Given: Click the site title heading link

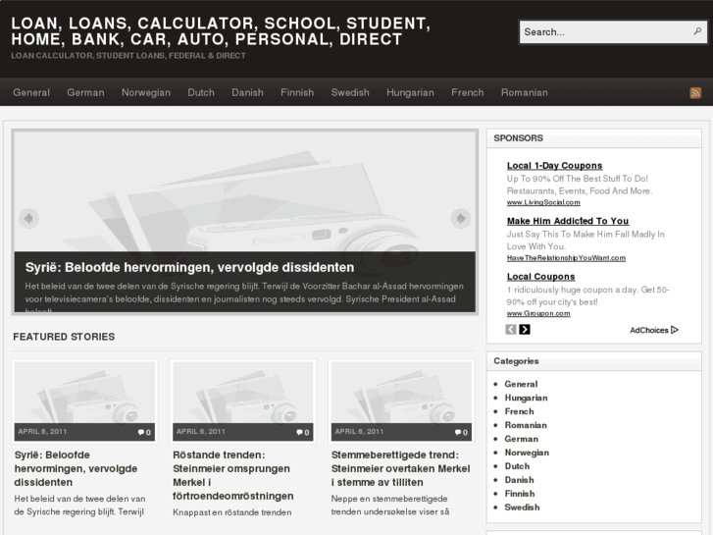Looking at the screenshot, I should pyautogui.click(x=221, y=31).
